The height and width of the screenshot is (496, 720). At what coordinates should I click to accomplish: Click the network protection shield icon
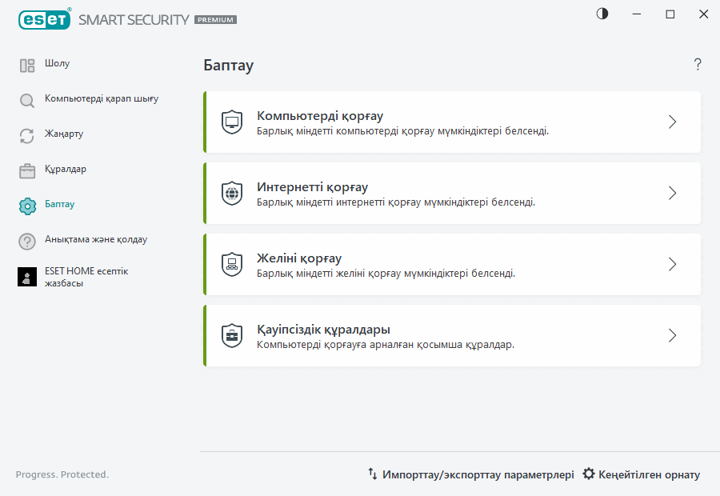[232, 264]
